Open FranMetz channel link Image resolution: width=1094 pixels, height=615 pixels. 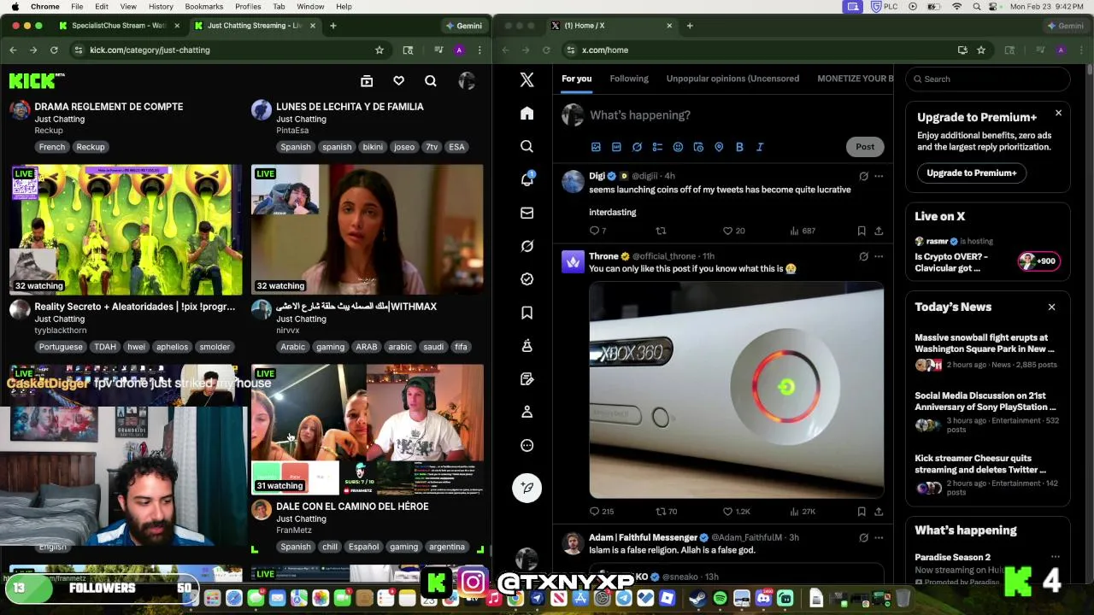294,530
